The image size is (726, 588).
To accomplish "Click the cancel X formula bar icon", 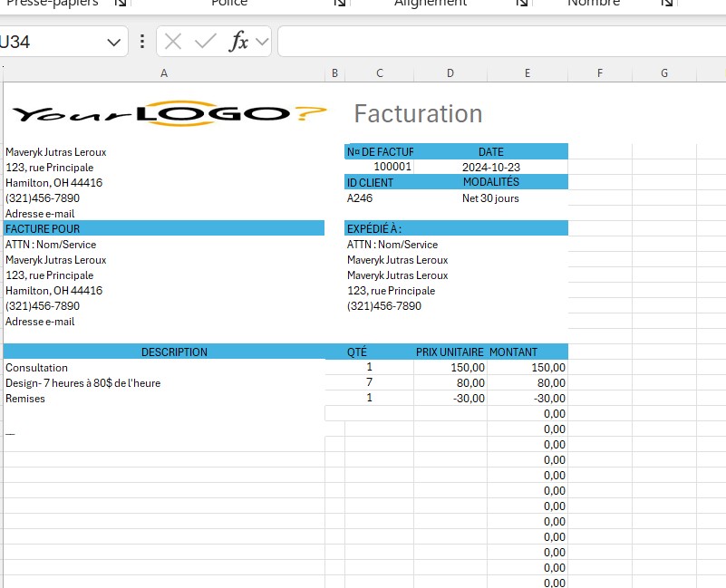I will (x=173, y=42).
